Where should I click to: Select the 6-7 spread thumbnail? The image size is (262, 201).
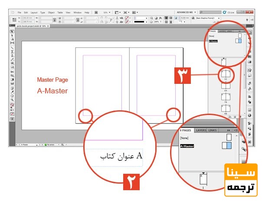tap(226, 97)
